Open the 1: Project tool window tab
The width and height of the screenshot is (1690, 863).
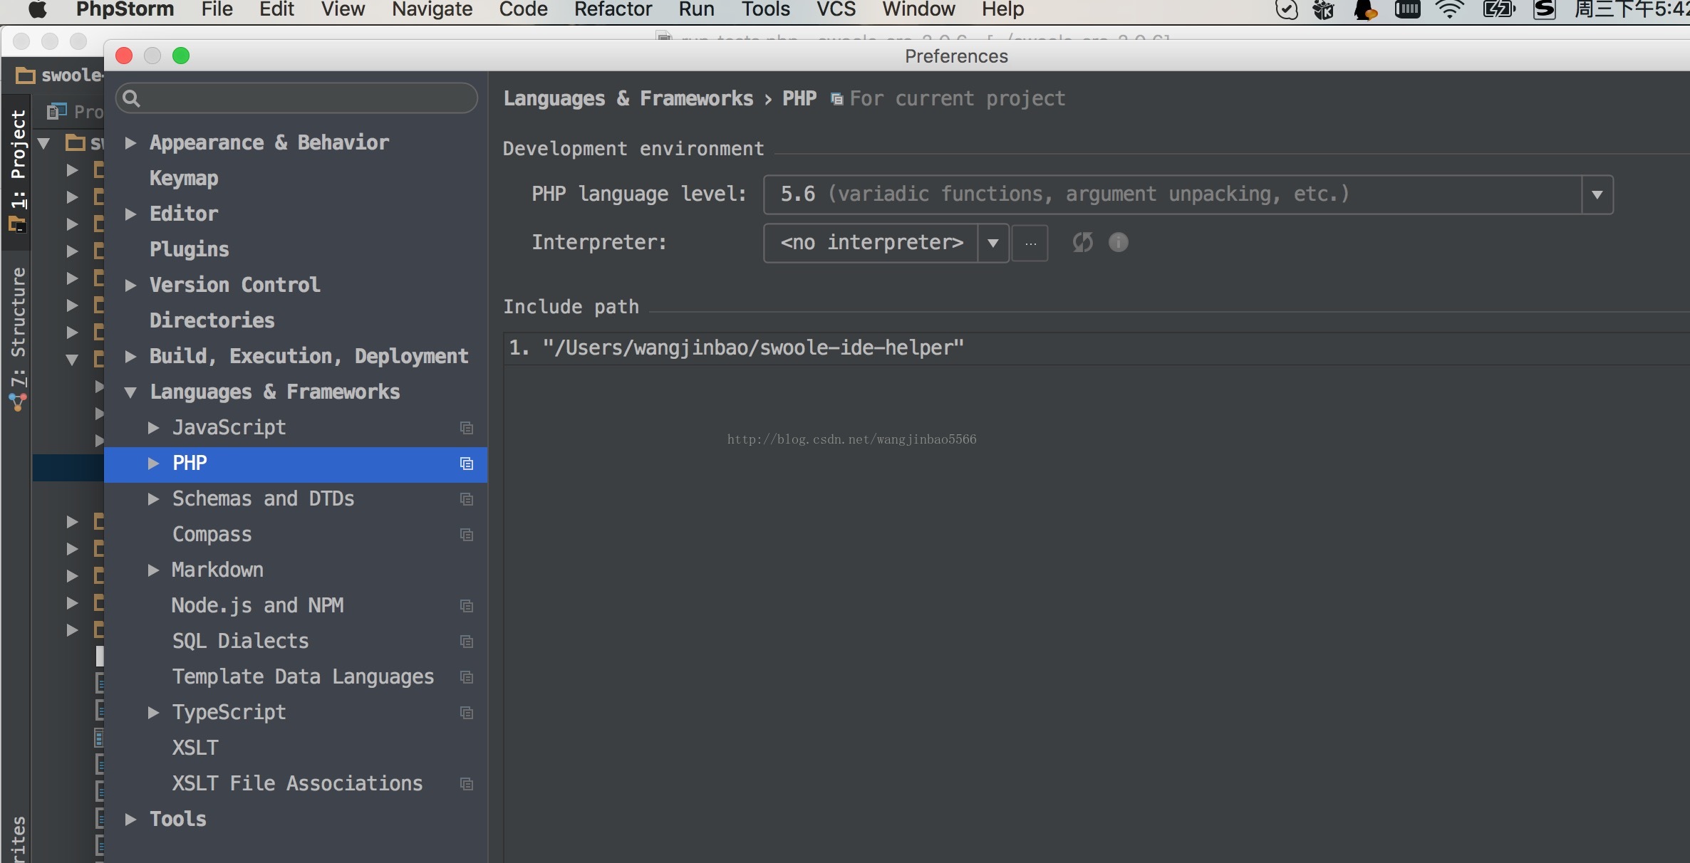17,171
